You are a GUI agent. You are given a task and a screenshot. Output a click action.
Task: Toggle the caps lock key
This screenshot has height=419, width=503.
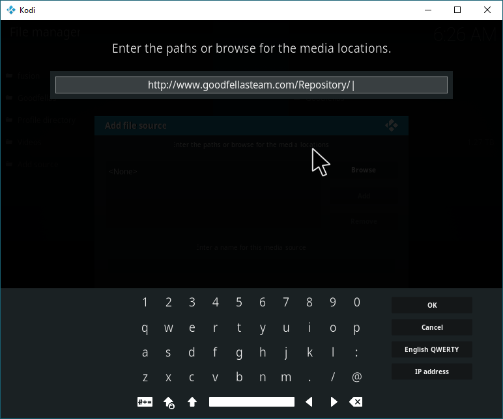[169, 402]
